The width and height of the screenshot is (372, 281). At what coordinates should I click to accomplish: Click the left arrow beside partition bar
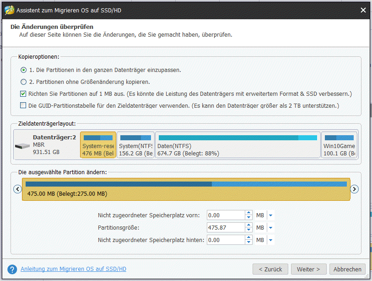point(17,189)
